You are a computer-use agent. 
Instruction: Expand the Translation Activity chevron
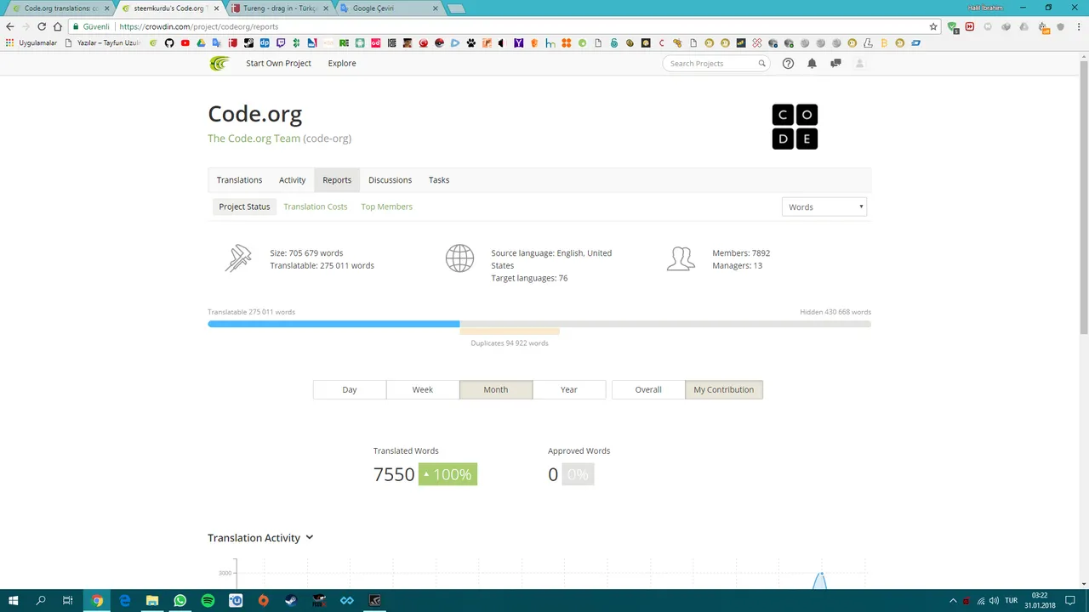point(310,537)
